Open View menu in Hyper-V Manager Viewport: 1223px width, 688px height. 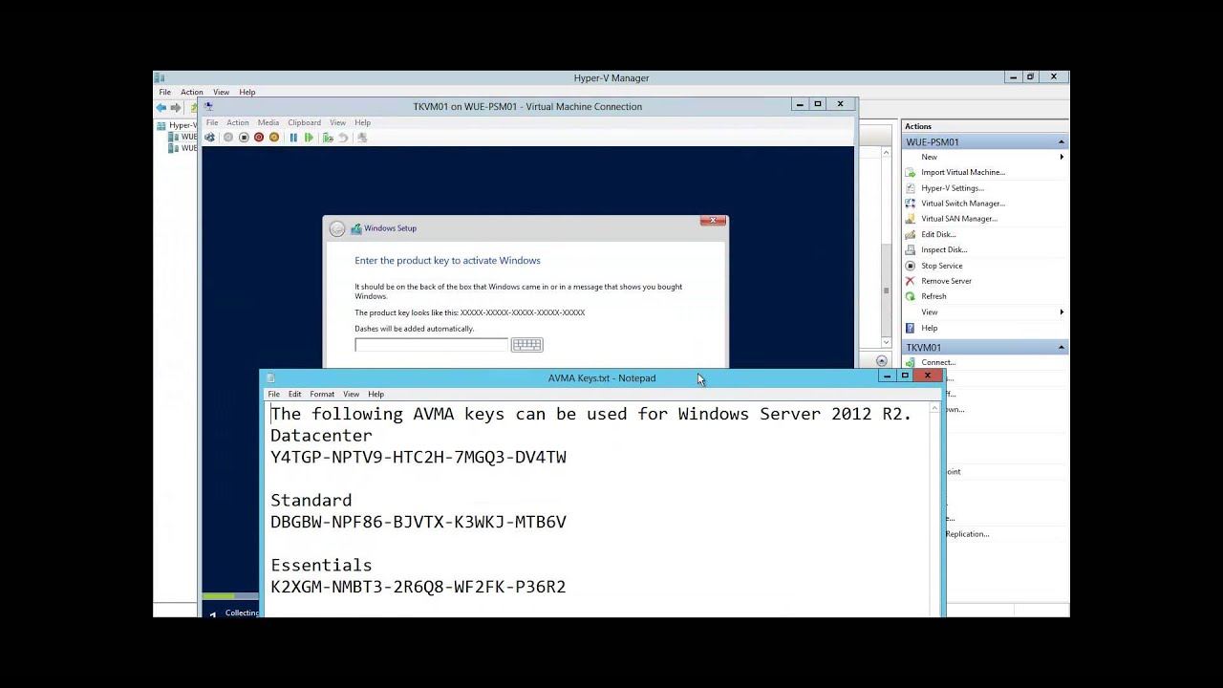(221, 93)
